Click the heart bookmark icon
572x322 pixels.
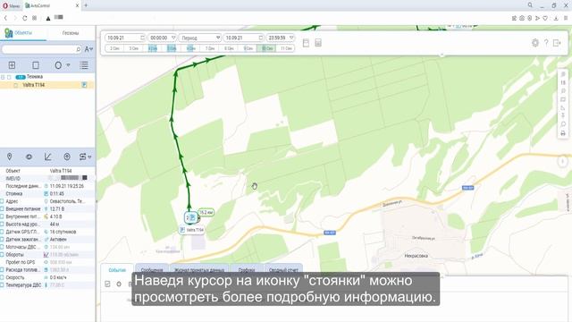(545, 18)
